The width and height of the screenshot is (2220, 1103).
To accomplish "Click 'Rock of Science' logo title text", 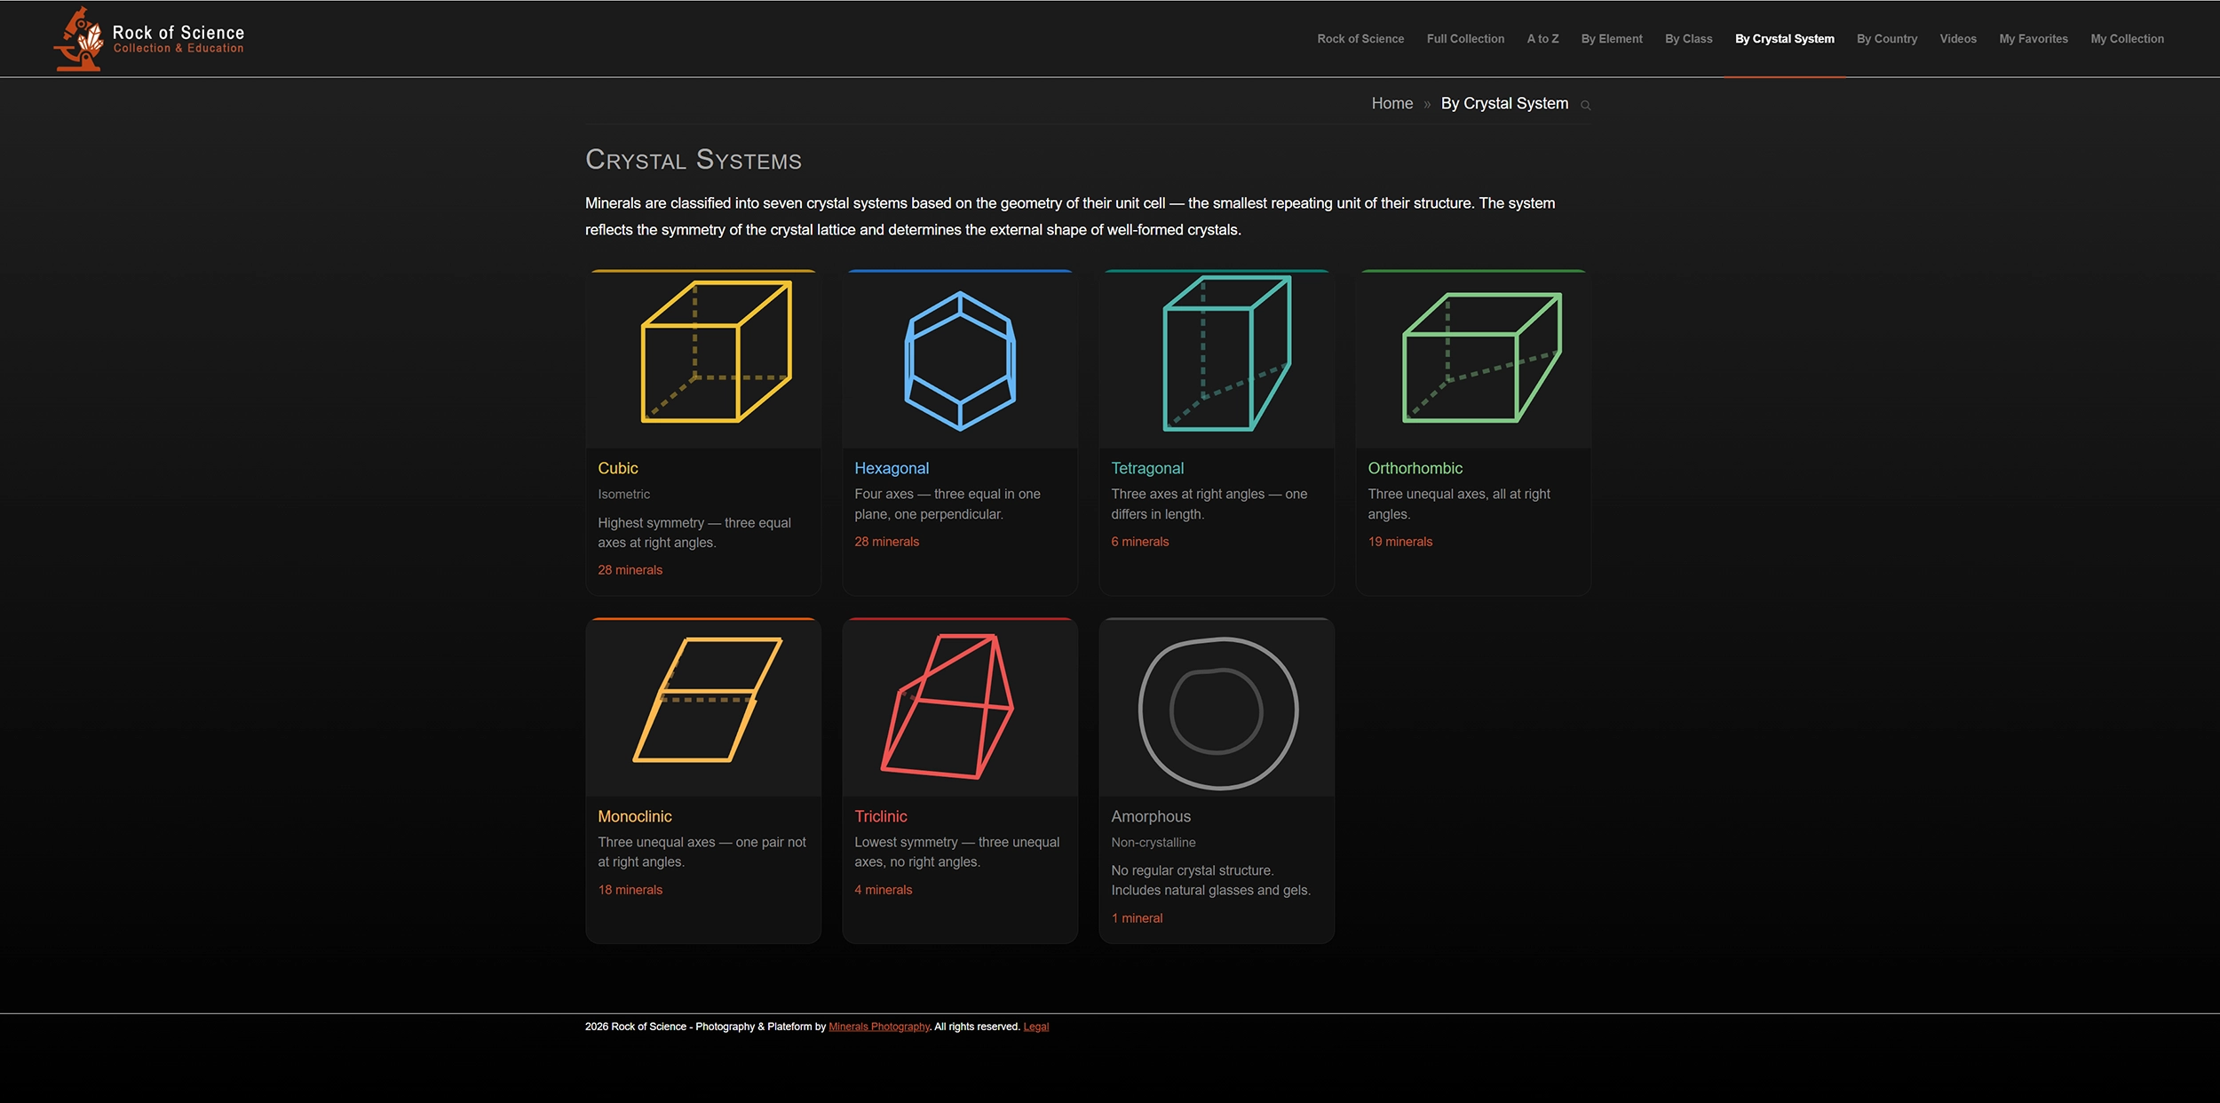I will (178, 32).
